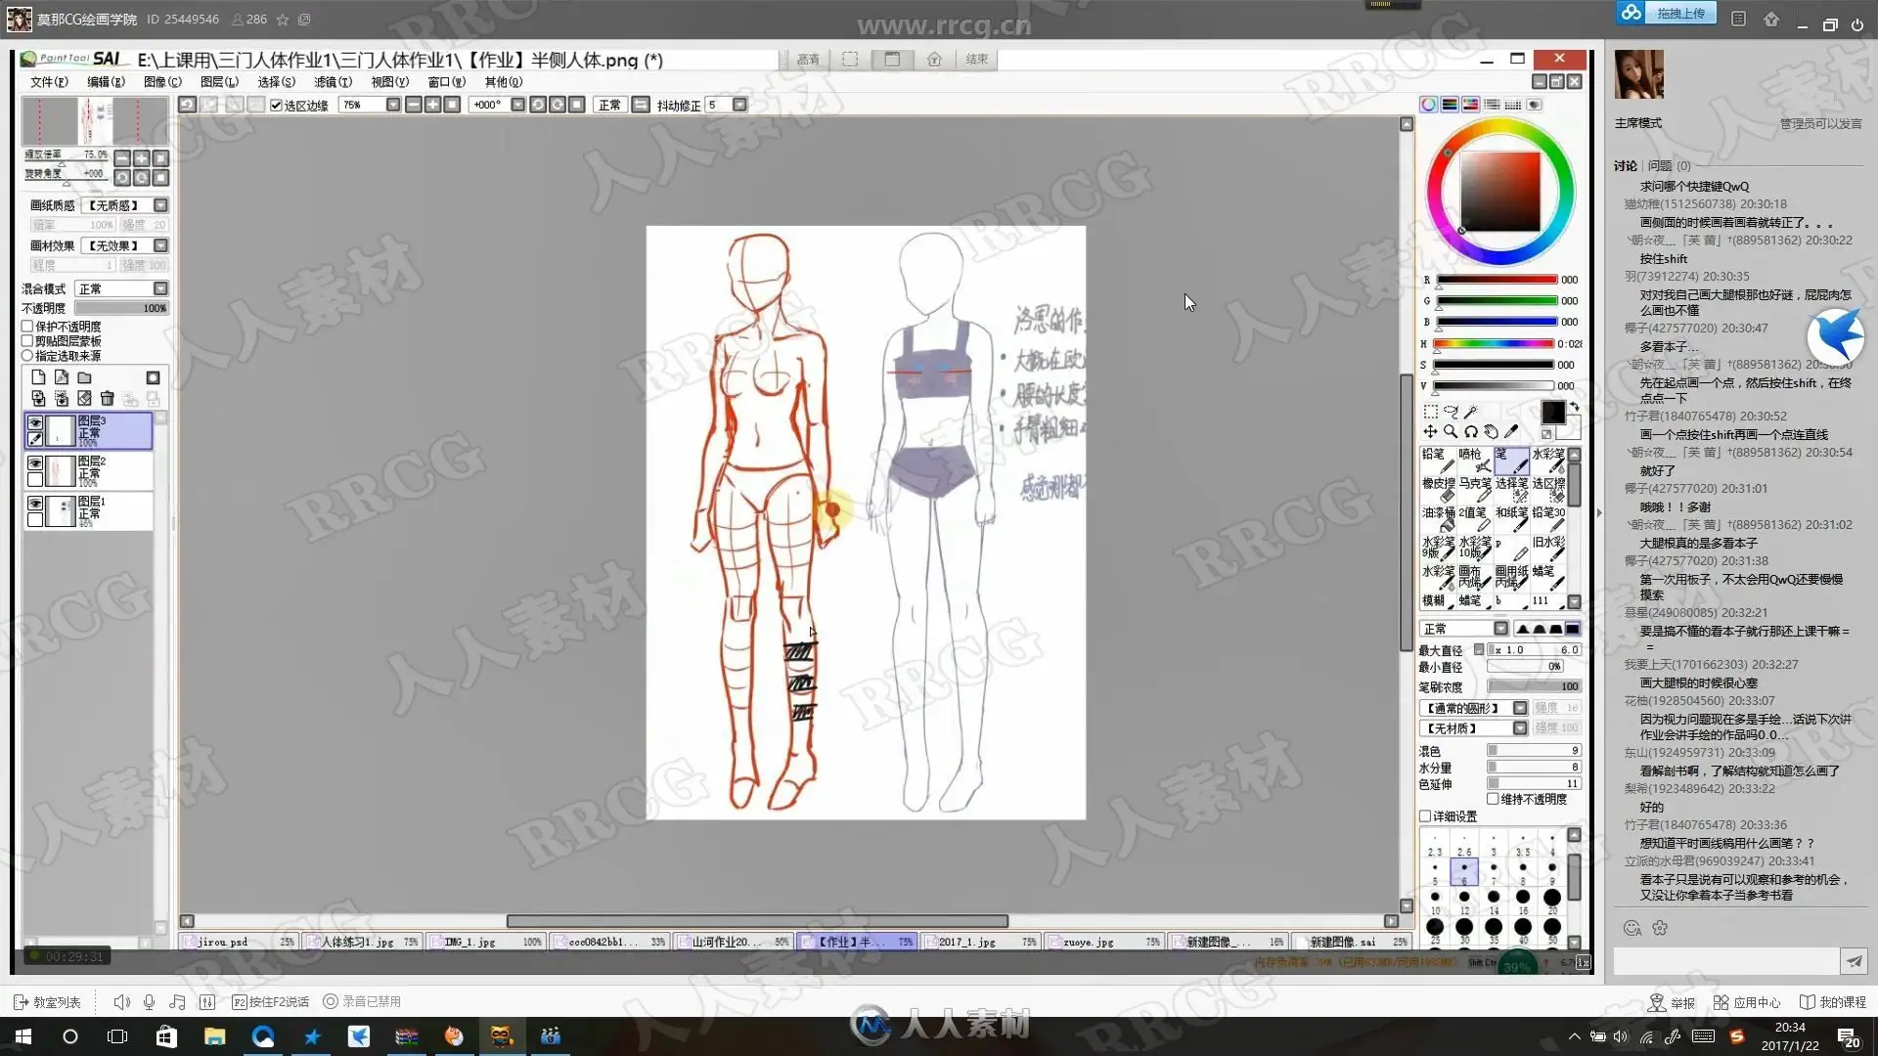1878x1056 pixels.
Task: Click the delete layer trash icon
Action: [108, 398]
